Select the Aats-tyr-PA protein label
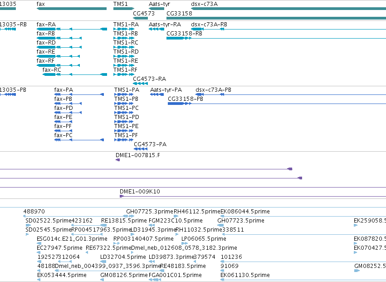 click(x=166, y=90)
